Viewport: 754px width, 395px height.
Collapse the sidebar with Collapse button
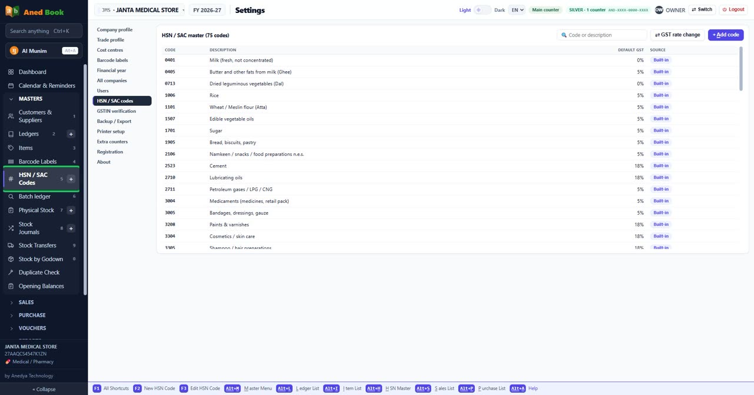(x=44, y=389)
